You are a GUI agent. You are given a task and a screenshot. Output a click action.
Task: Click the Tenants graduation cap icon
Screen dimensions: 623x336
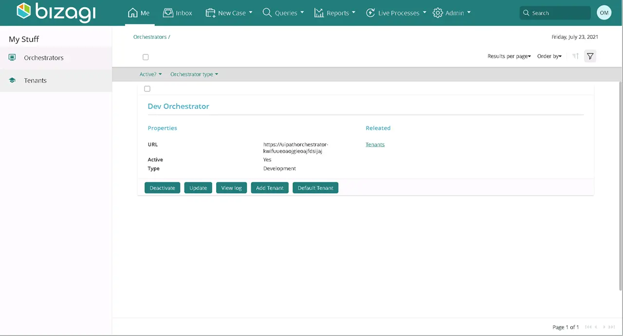(12, 80)
